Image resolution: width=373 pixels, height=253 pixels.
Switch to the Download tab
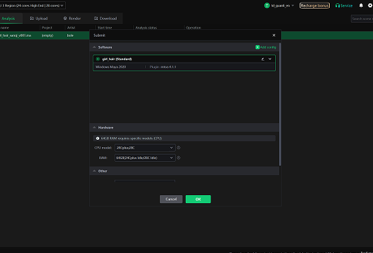[105, 19]
